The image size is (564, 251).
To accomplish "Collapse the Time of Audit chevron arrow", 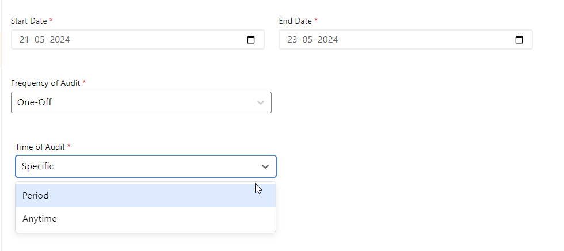I will pos(265,166).
